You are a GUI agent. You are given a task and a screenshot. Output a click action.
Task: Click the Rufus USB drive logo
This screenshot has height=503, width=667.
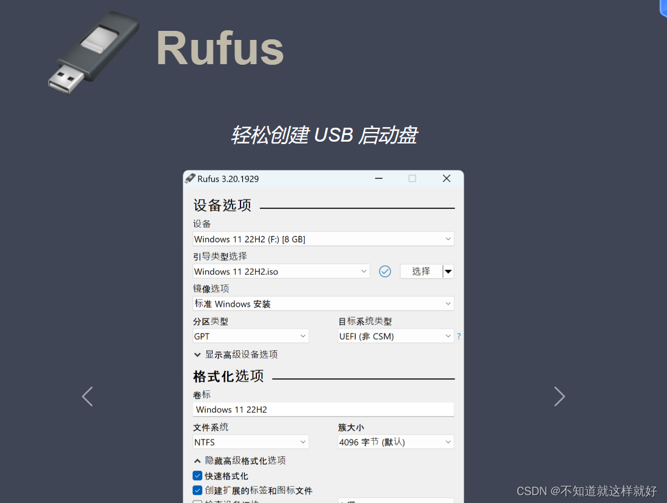click(x=93, y=52)
